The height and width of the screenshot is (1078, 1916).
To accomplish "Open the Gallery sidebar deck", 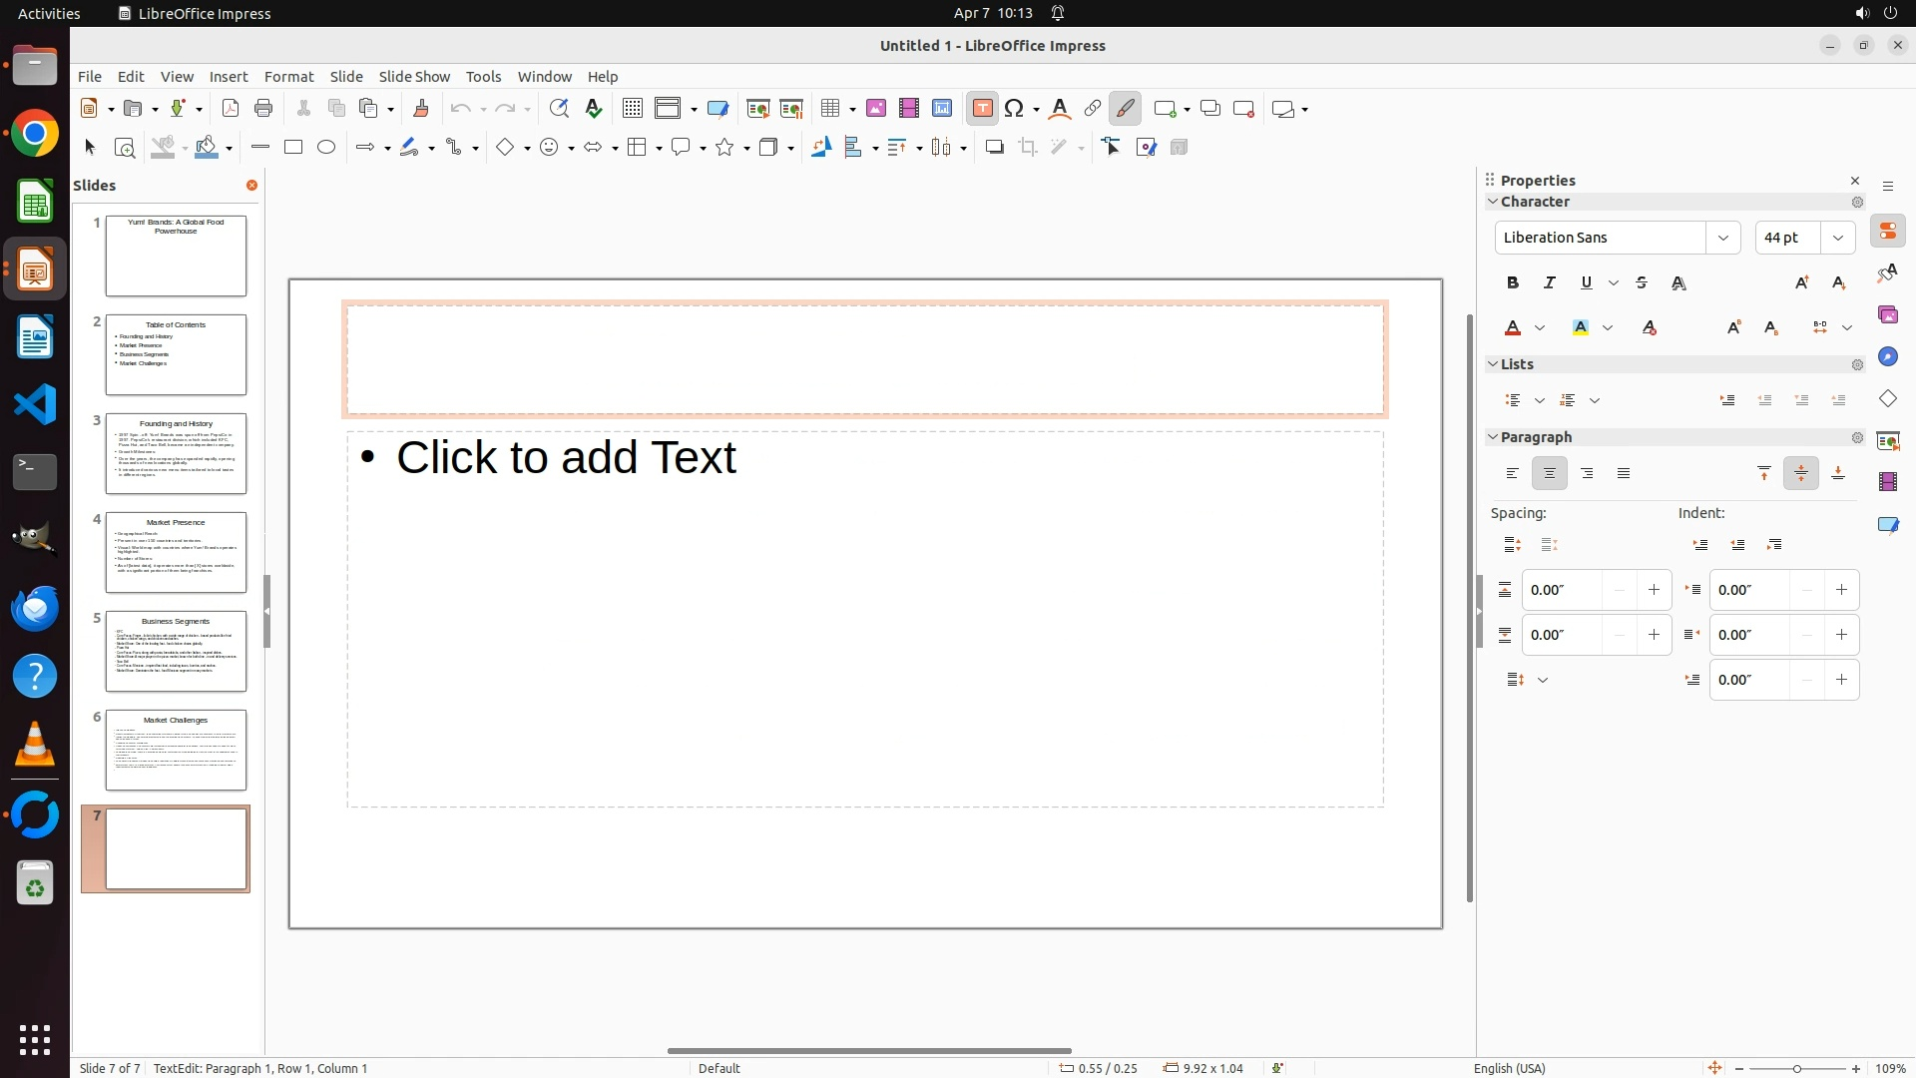I will click(x=1887, y=315).
